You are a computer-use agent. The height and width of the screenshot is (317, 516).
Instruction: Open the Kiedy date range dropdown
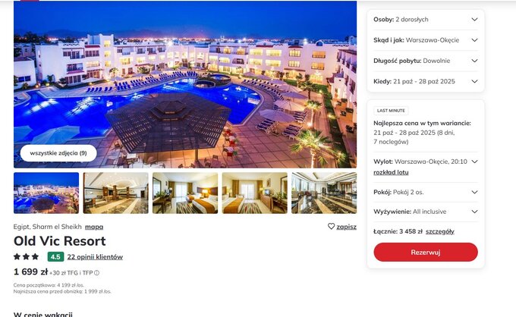(x=426, y=81)
